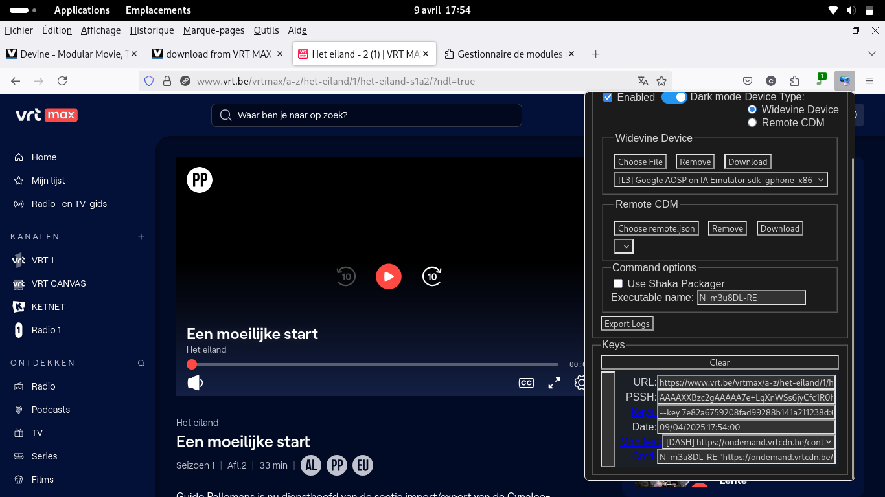Image resolution: width=885 pixels, height=497 pixels.
Task: Bookmark this page with the star icon
Action: [661, 81]
